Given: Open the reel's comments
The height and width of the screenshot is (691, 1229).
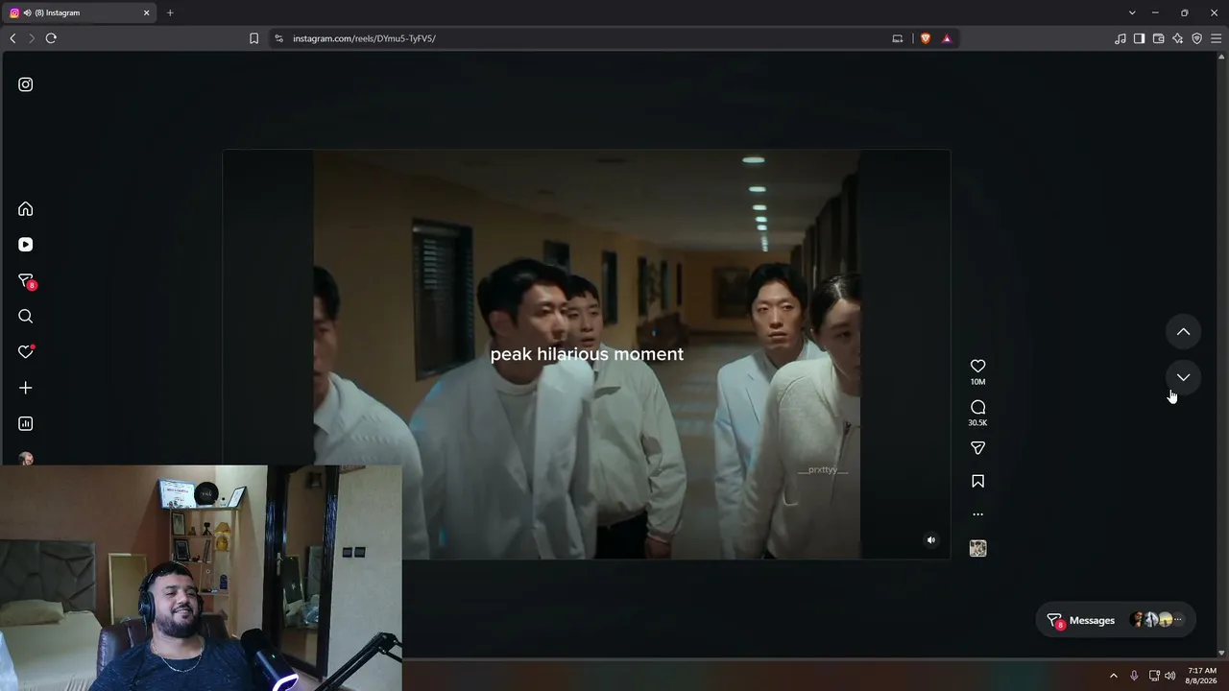Looking at the screenshot, I should click(x=977, y=407).
